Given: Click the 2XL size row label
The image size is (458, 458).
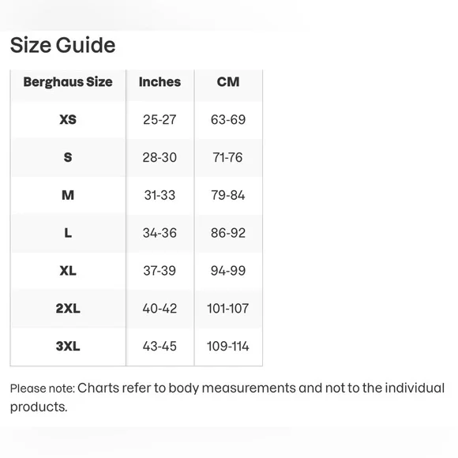Looking at the screenshot, I should 68,309.
